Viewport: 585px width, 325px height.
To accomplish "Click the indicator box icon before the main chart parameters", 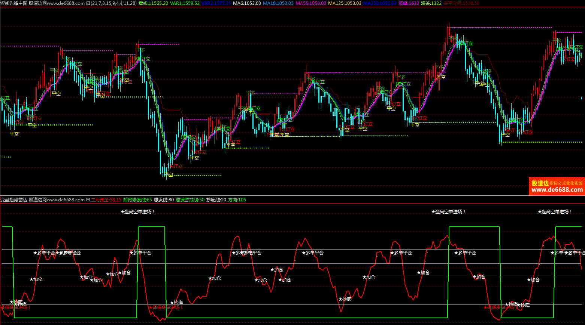I will pos(88,3).
